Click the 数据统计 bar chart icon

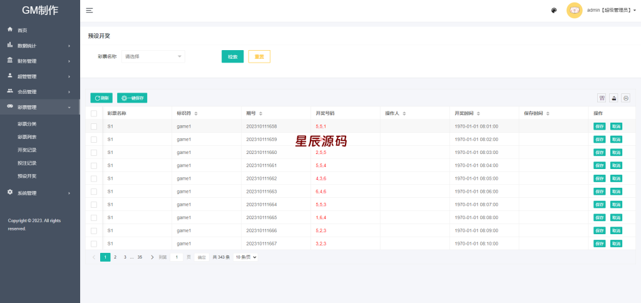pos(10,45)
